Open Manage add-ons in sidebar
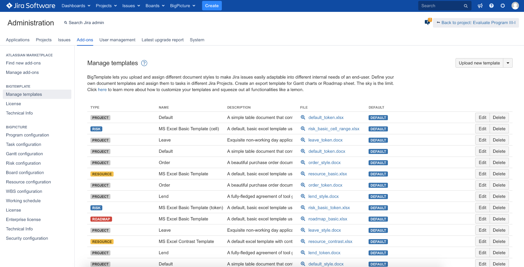 point(22,72)
